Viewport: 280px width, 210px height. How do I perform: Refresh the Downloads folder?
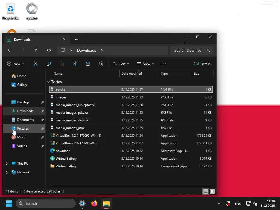pyautogui.click(x=49, y=50)
